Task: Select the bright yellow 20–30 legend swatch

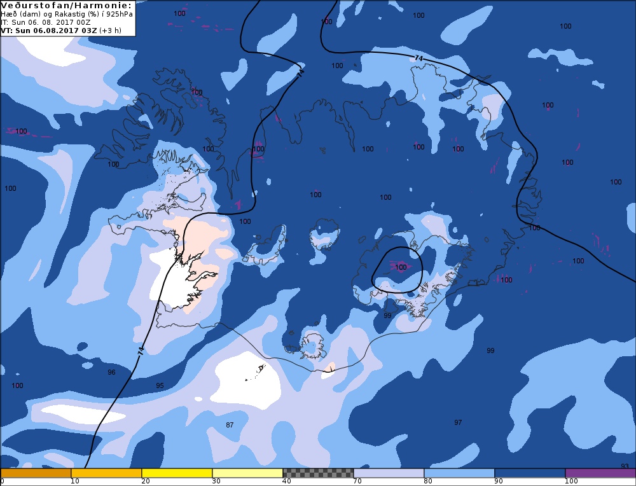Action: [177, 473]
